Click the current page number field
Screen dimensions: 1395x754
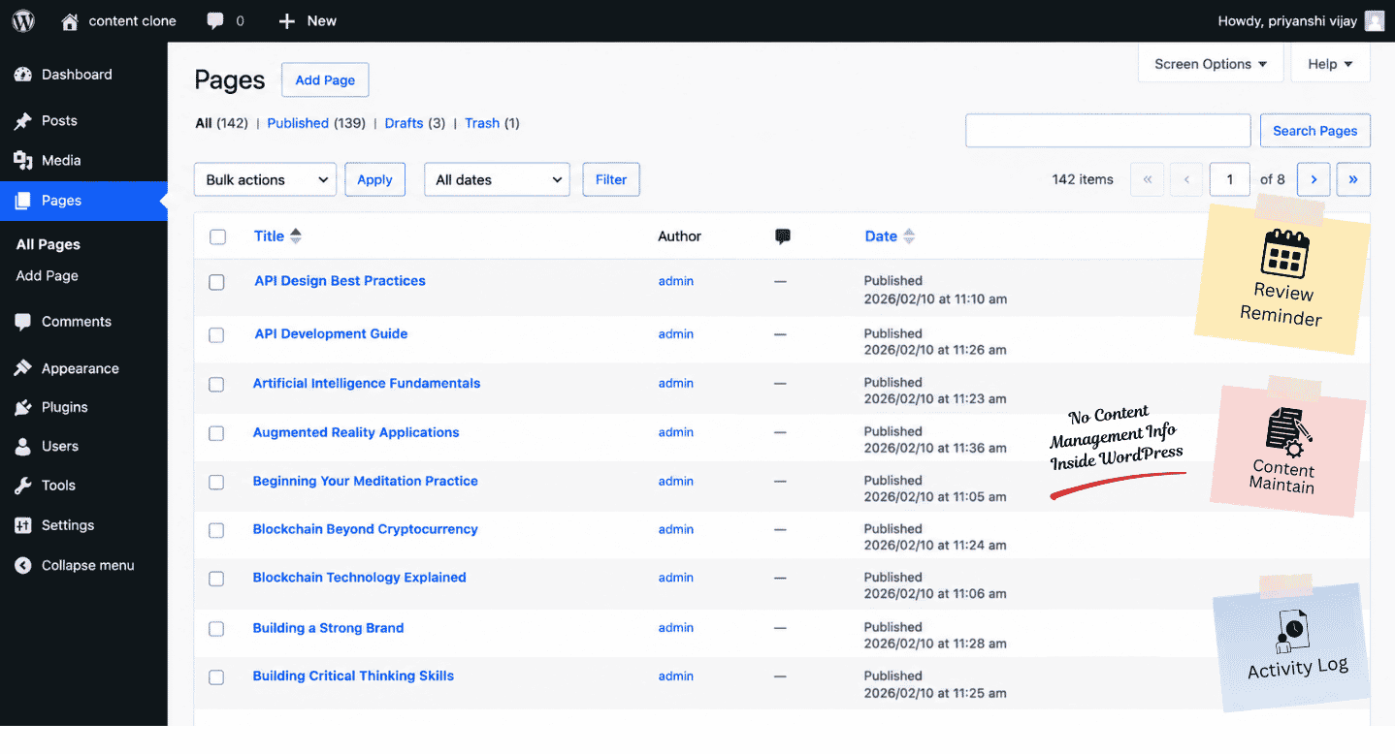click(1229, 179)
